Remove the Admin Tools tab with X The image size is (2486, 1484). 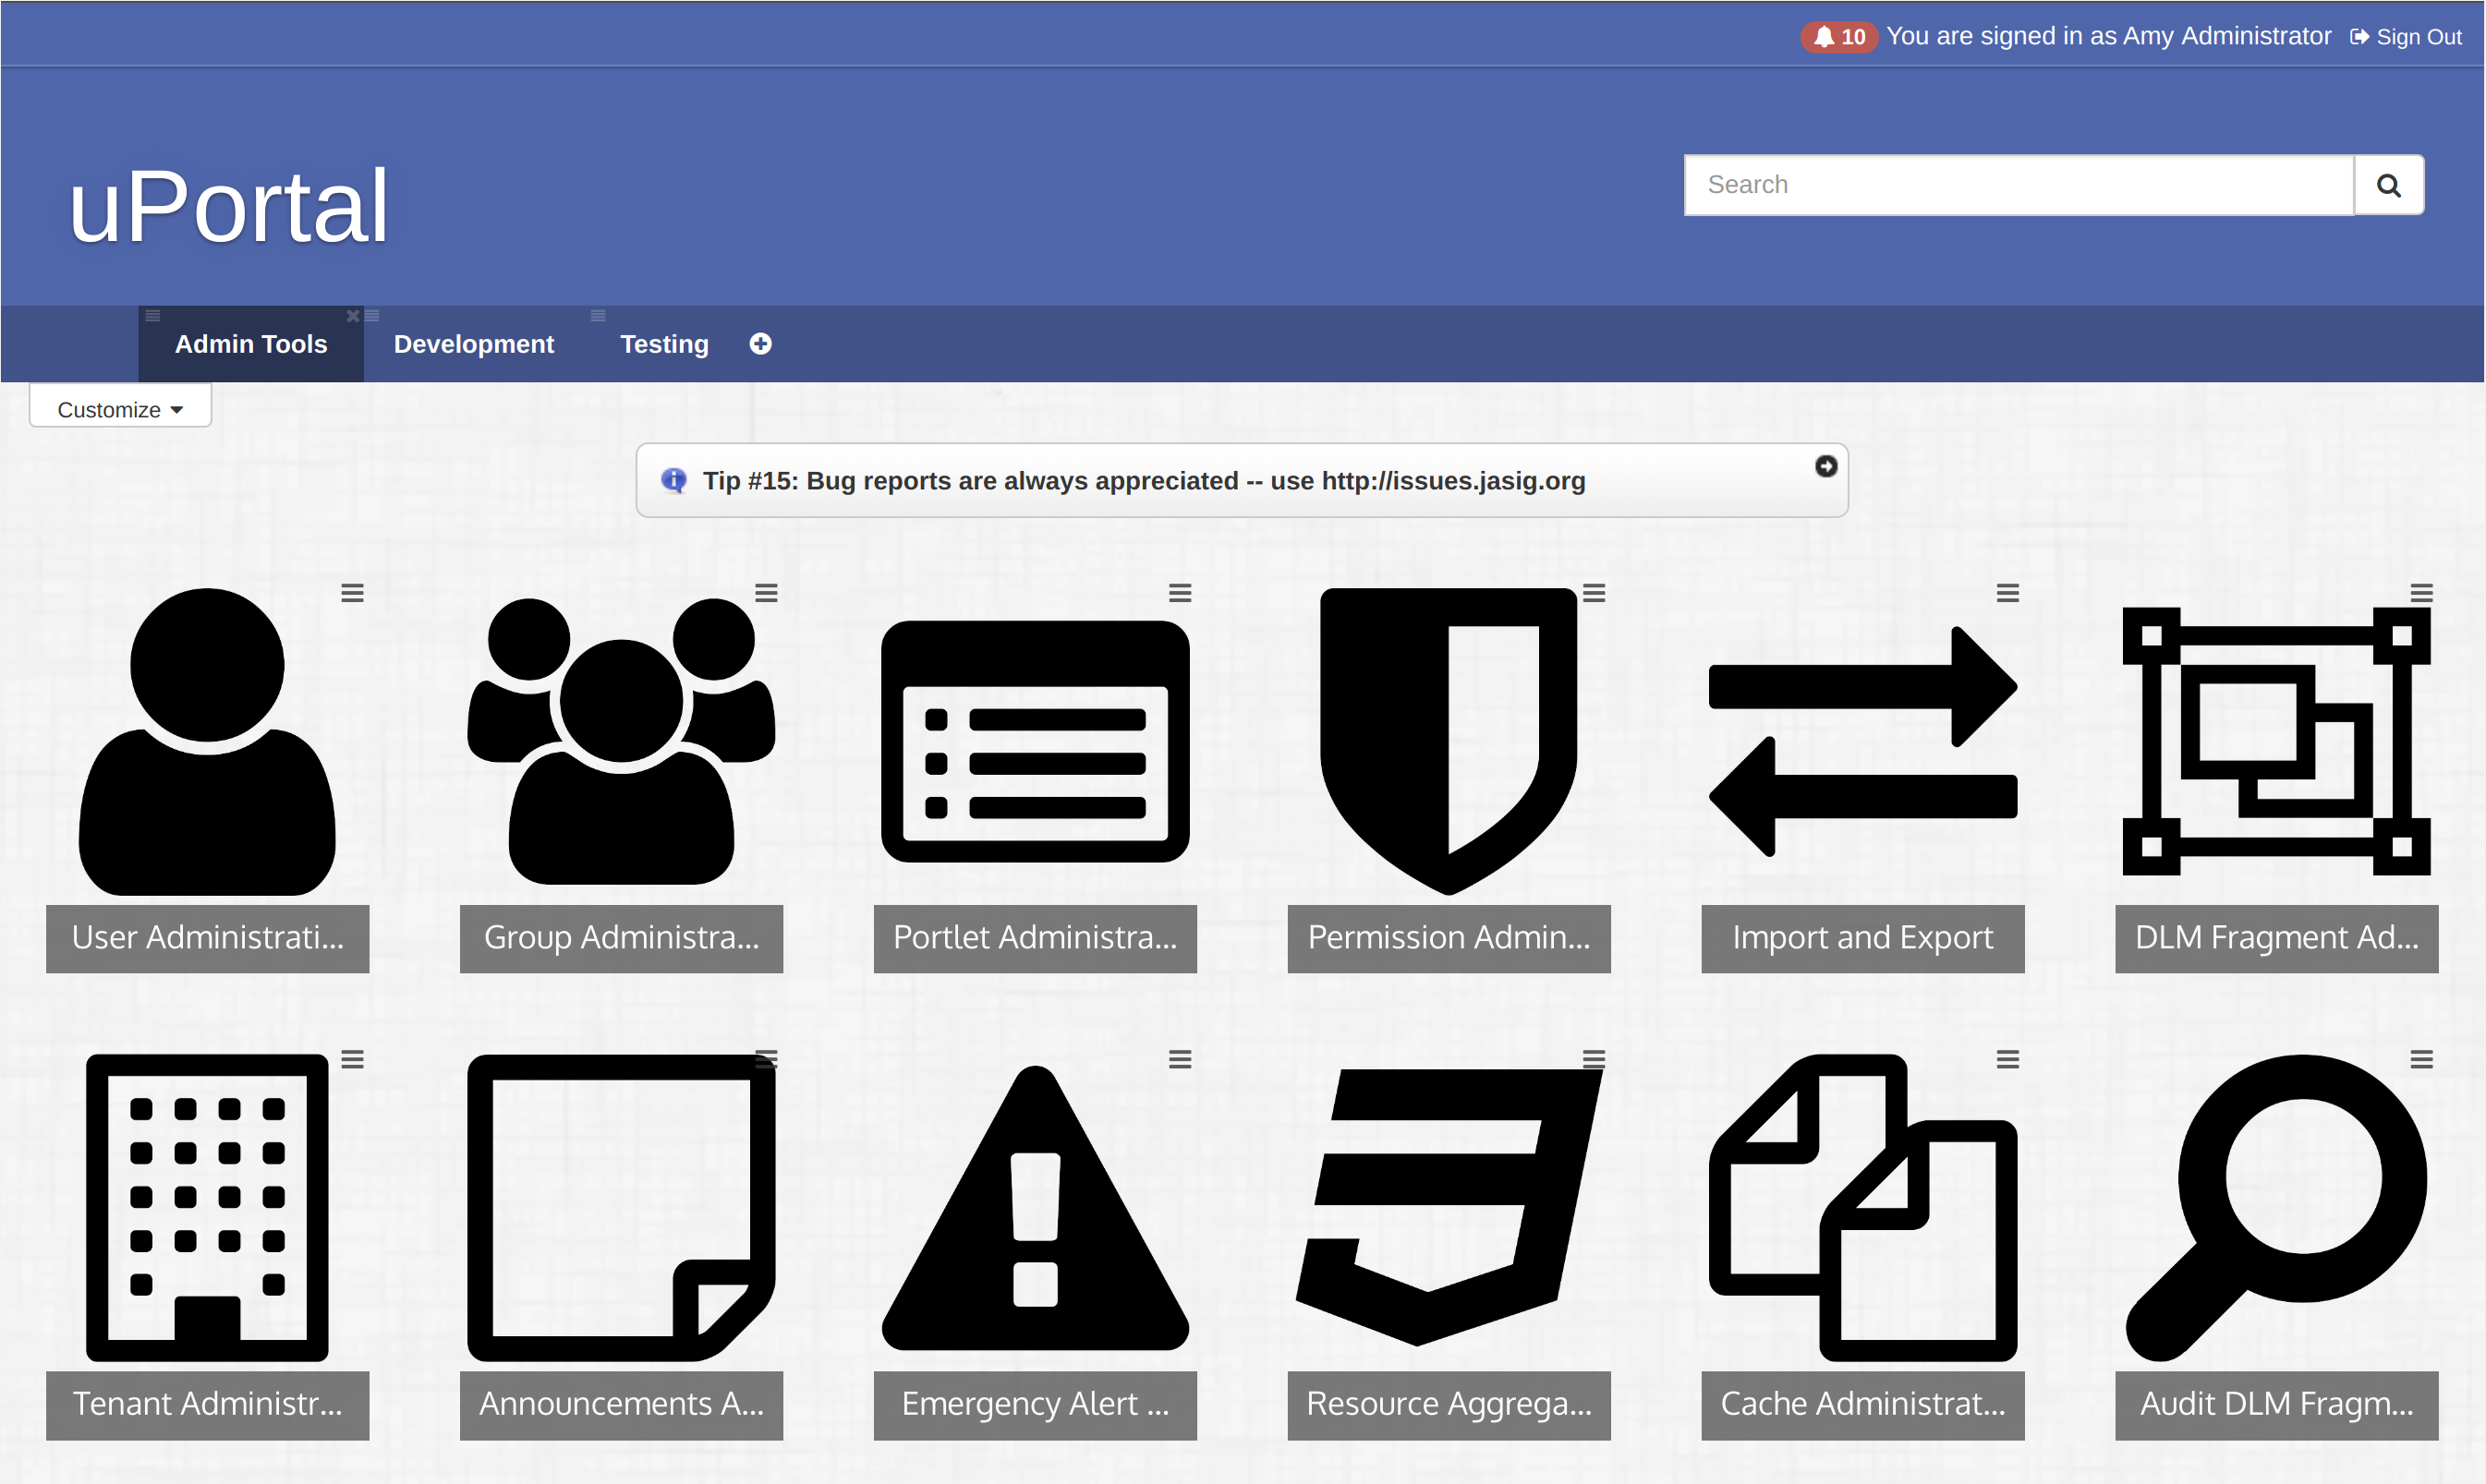tap(353, 316)
